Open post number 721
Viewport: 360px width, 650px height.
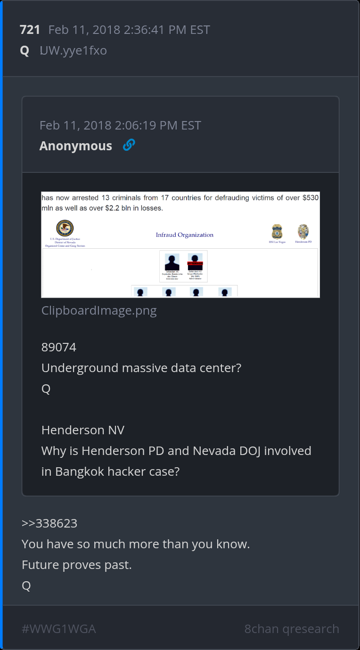(30, 30)
